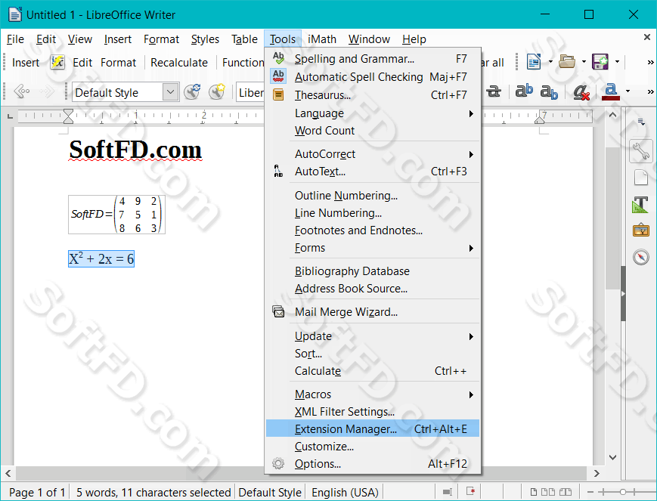Click the word count status text
The width and height of the screenshot is (657, 501).
point(153,492)
